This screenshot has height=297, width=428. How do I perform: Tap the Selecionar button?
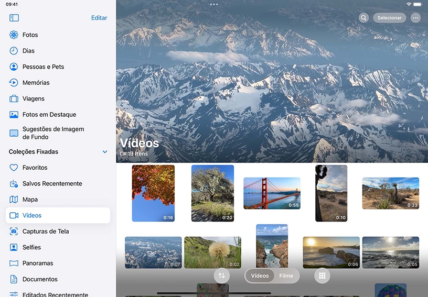point(390,18)
